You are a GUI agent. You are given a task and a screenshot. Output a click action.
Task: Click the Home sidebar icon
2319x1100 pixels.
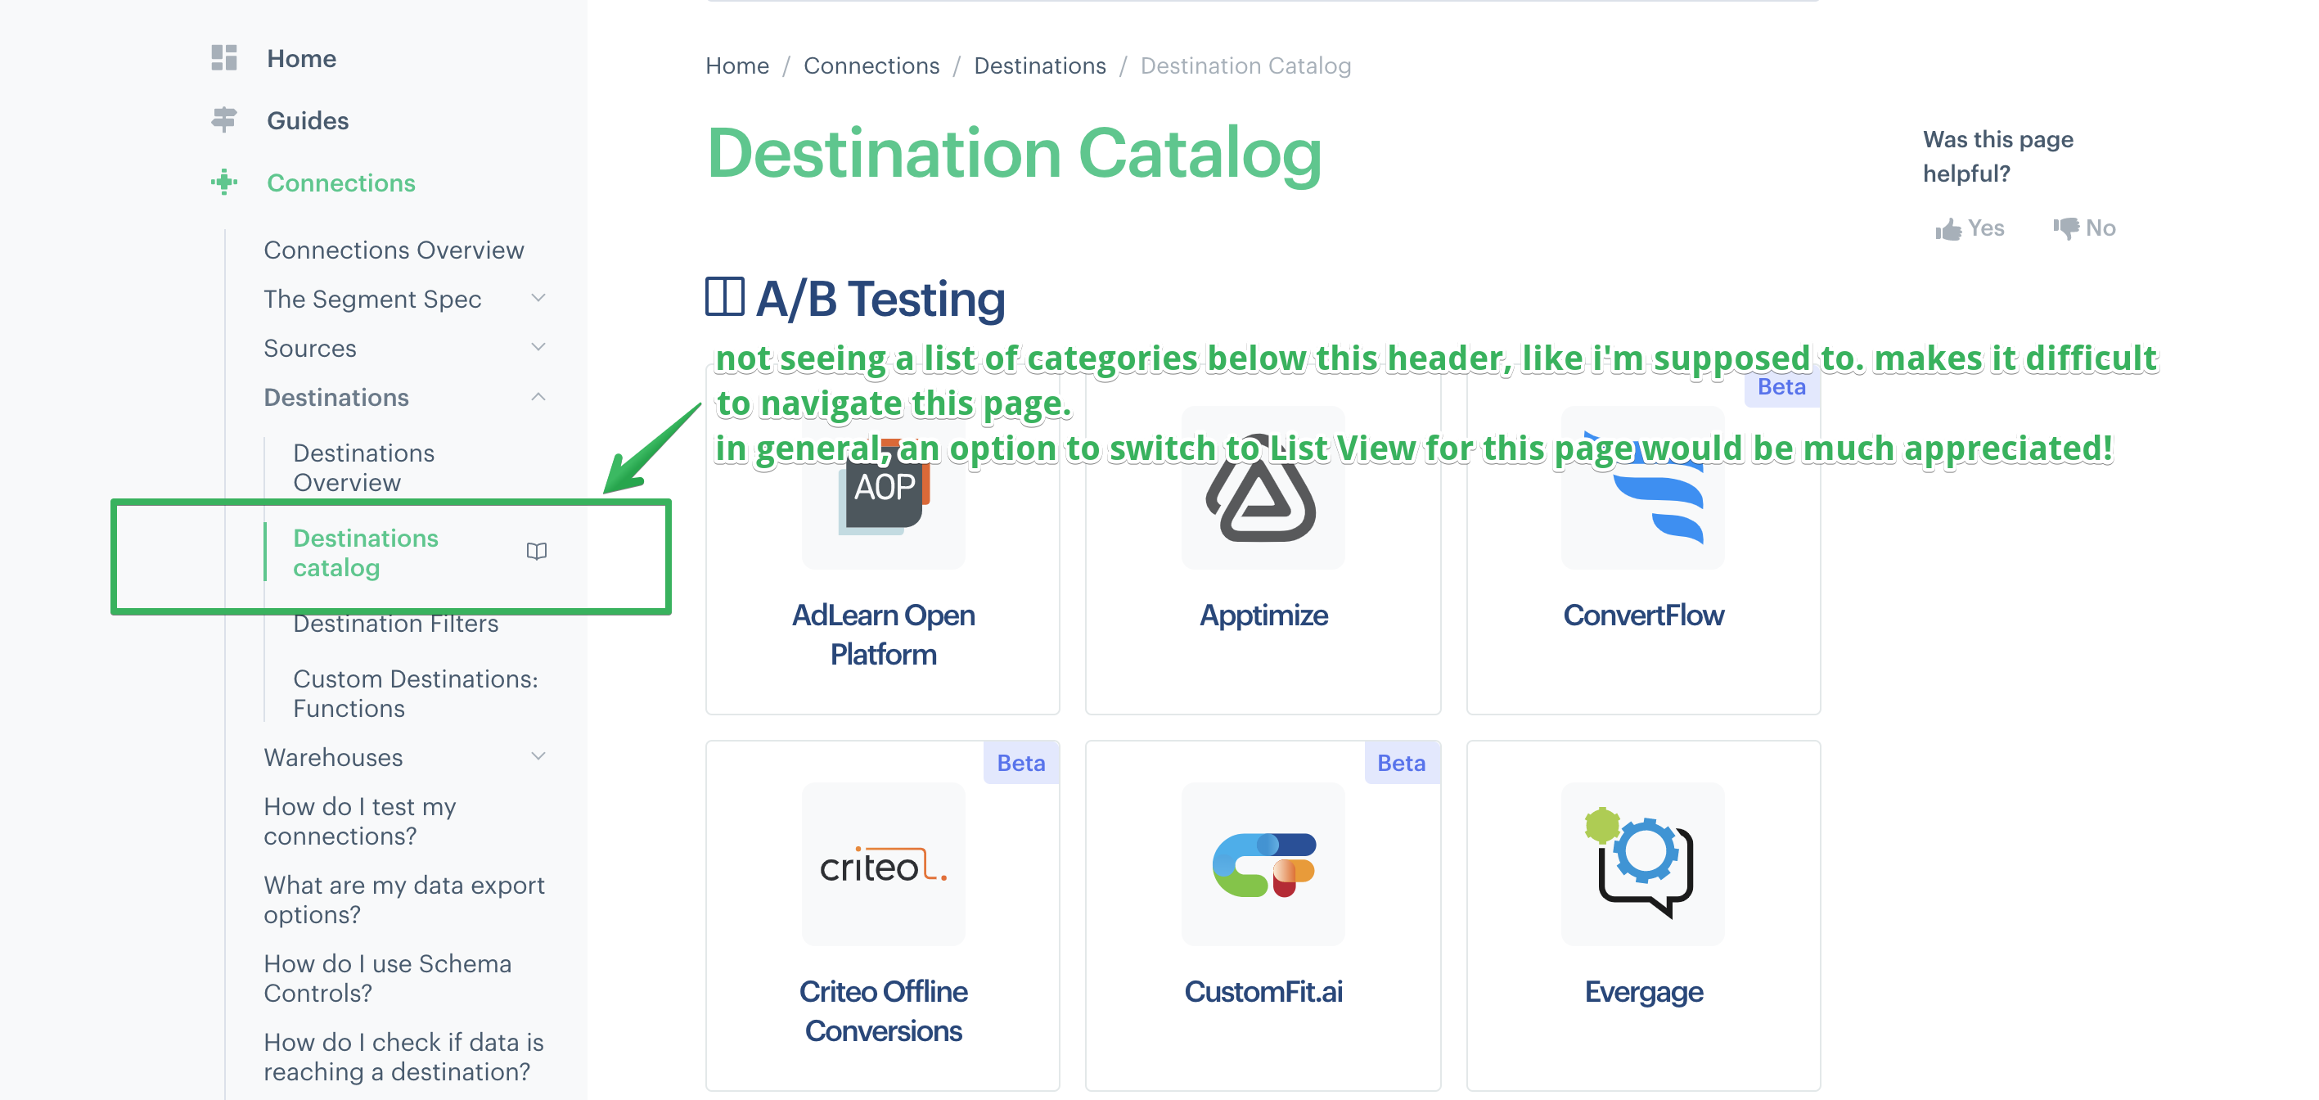224,56
